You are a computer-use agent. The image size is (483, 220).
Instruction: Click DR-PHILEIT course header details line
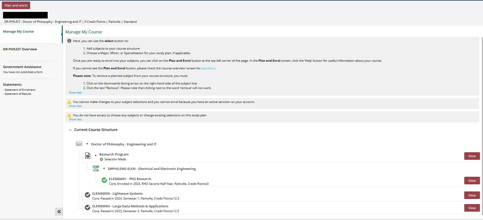click(x=70, y=22)
